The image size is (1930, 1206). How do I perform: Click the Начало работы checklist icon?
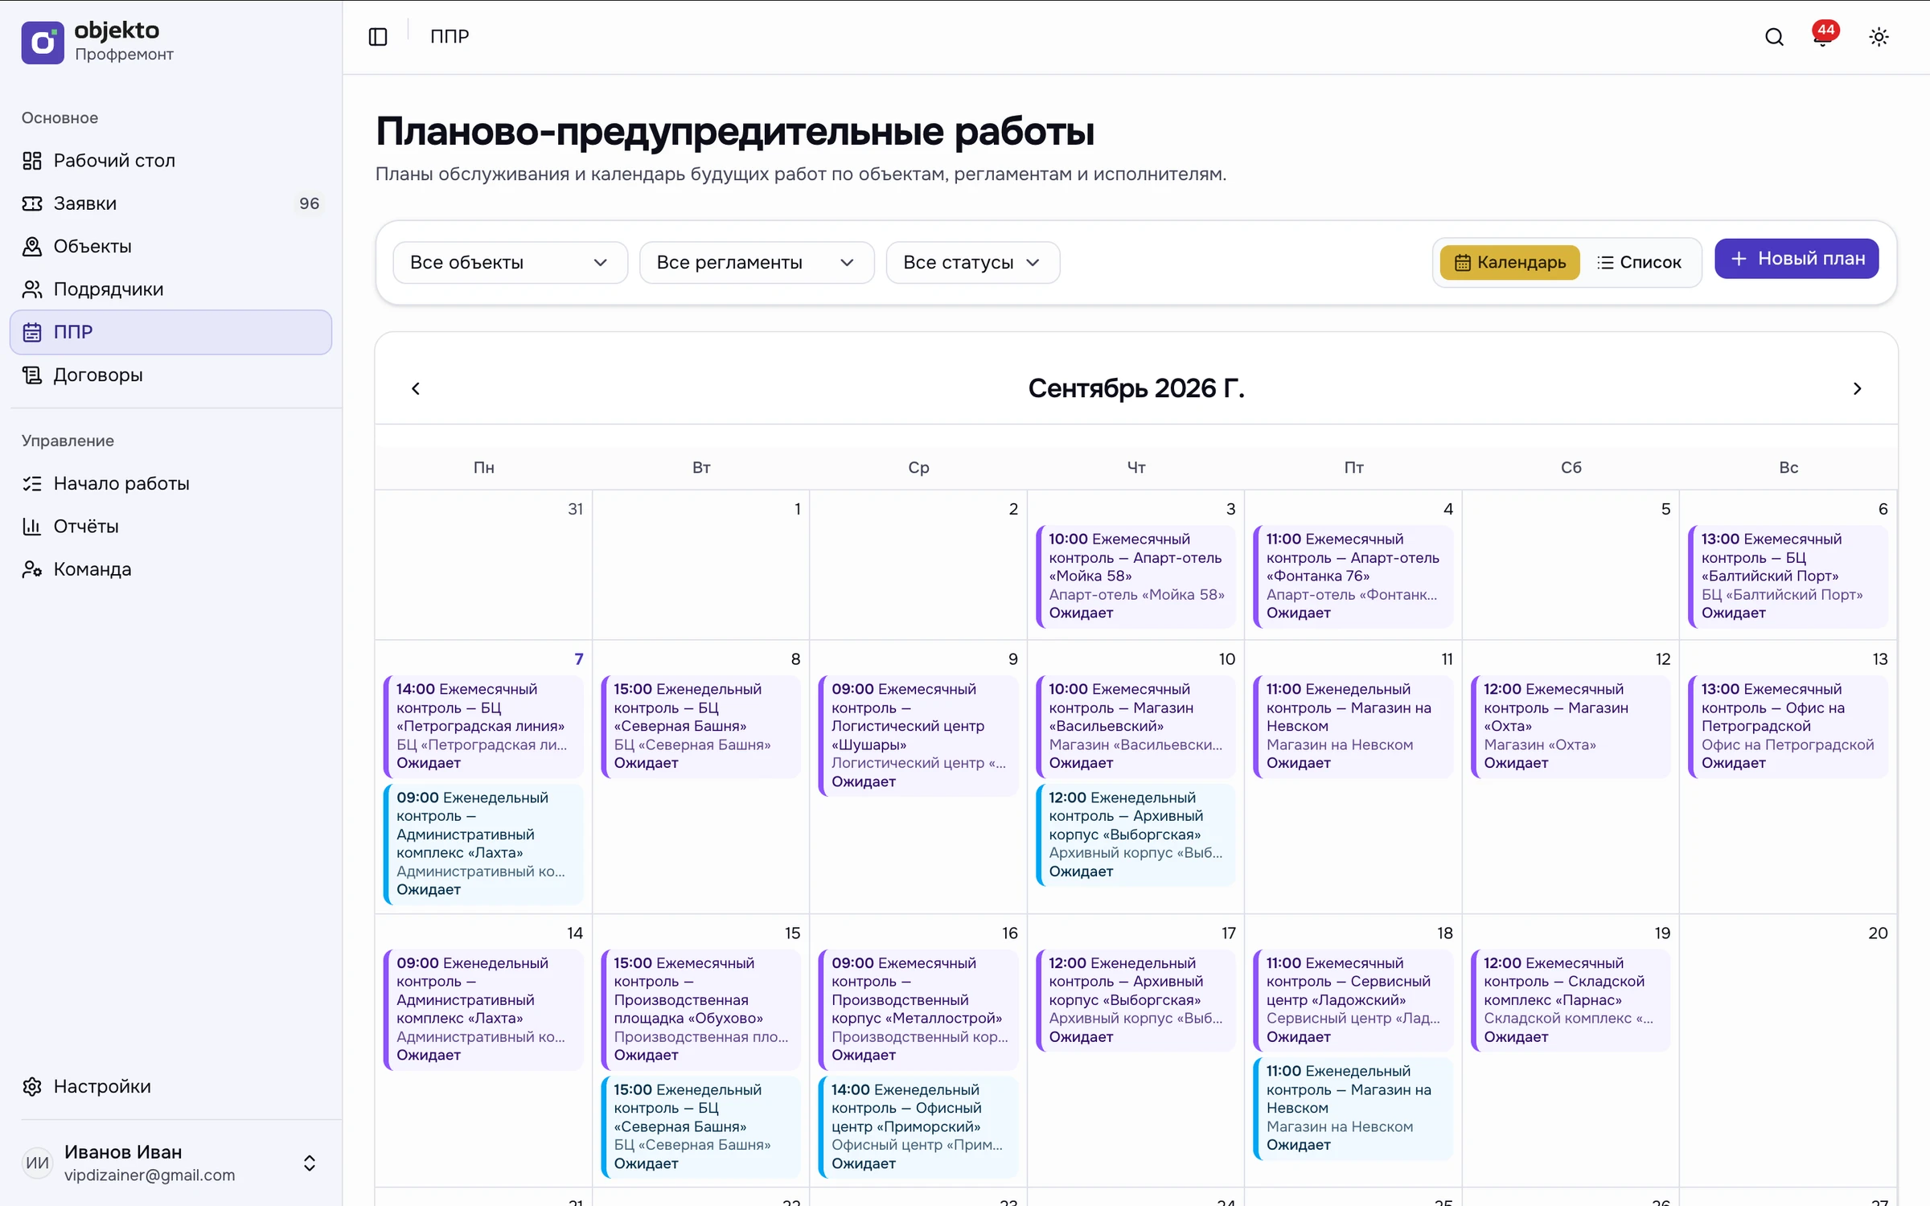point(32,483)
